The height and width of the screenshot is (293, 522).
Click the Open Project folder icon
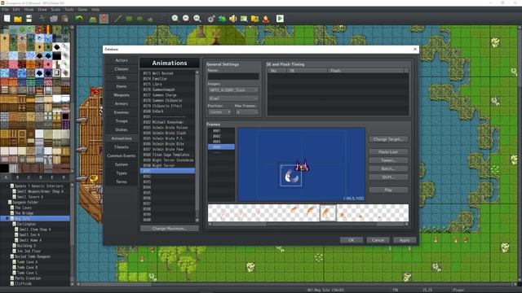(x=18, y=19)
